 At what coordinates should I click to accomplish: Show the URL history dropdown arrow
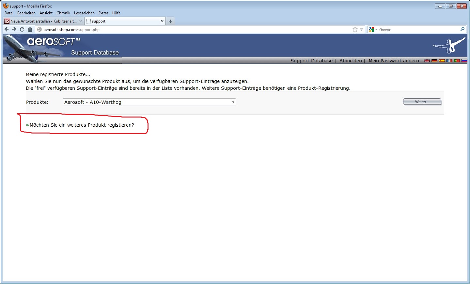click(361, 29)
